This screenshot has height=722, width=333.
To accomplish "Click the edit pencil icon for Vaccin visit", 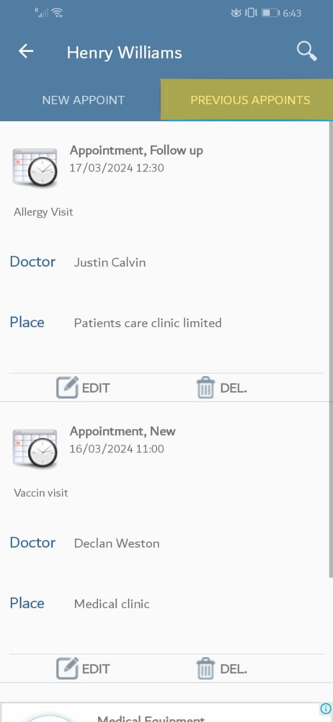I will click(x=67, y=668).
